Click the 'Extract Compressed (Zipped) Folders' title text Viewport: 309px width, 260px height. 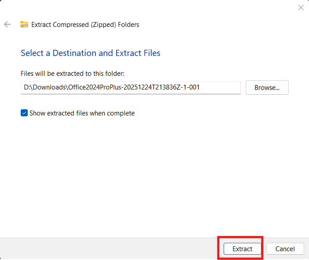pos(85,25)
